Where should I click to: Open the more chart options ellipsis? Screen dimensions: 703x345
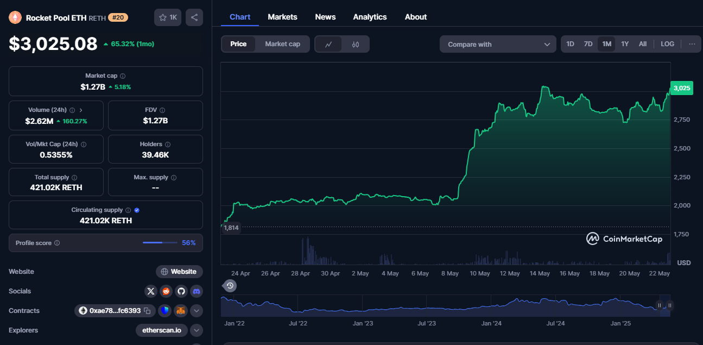point(692,44)
